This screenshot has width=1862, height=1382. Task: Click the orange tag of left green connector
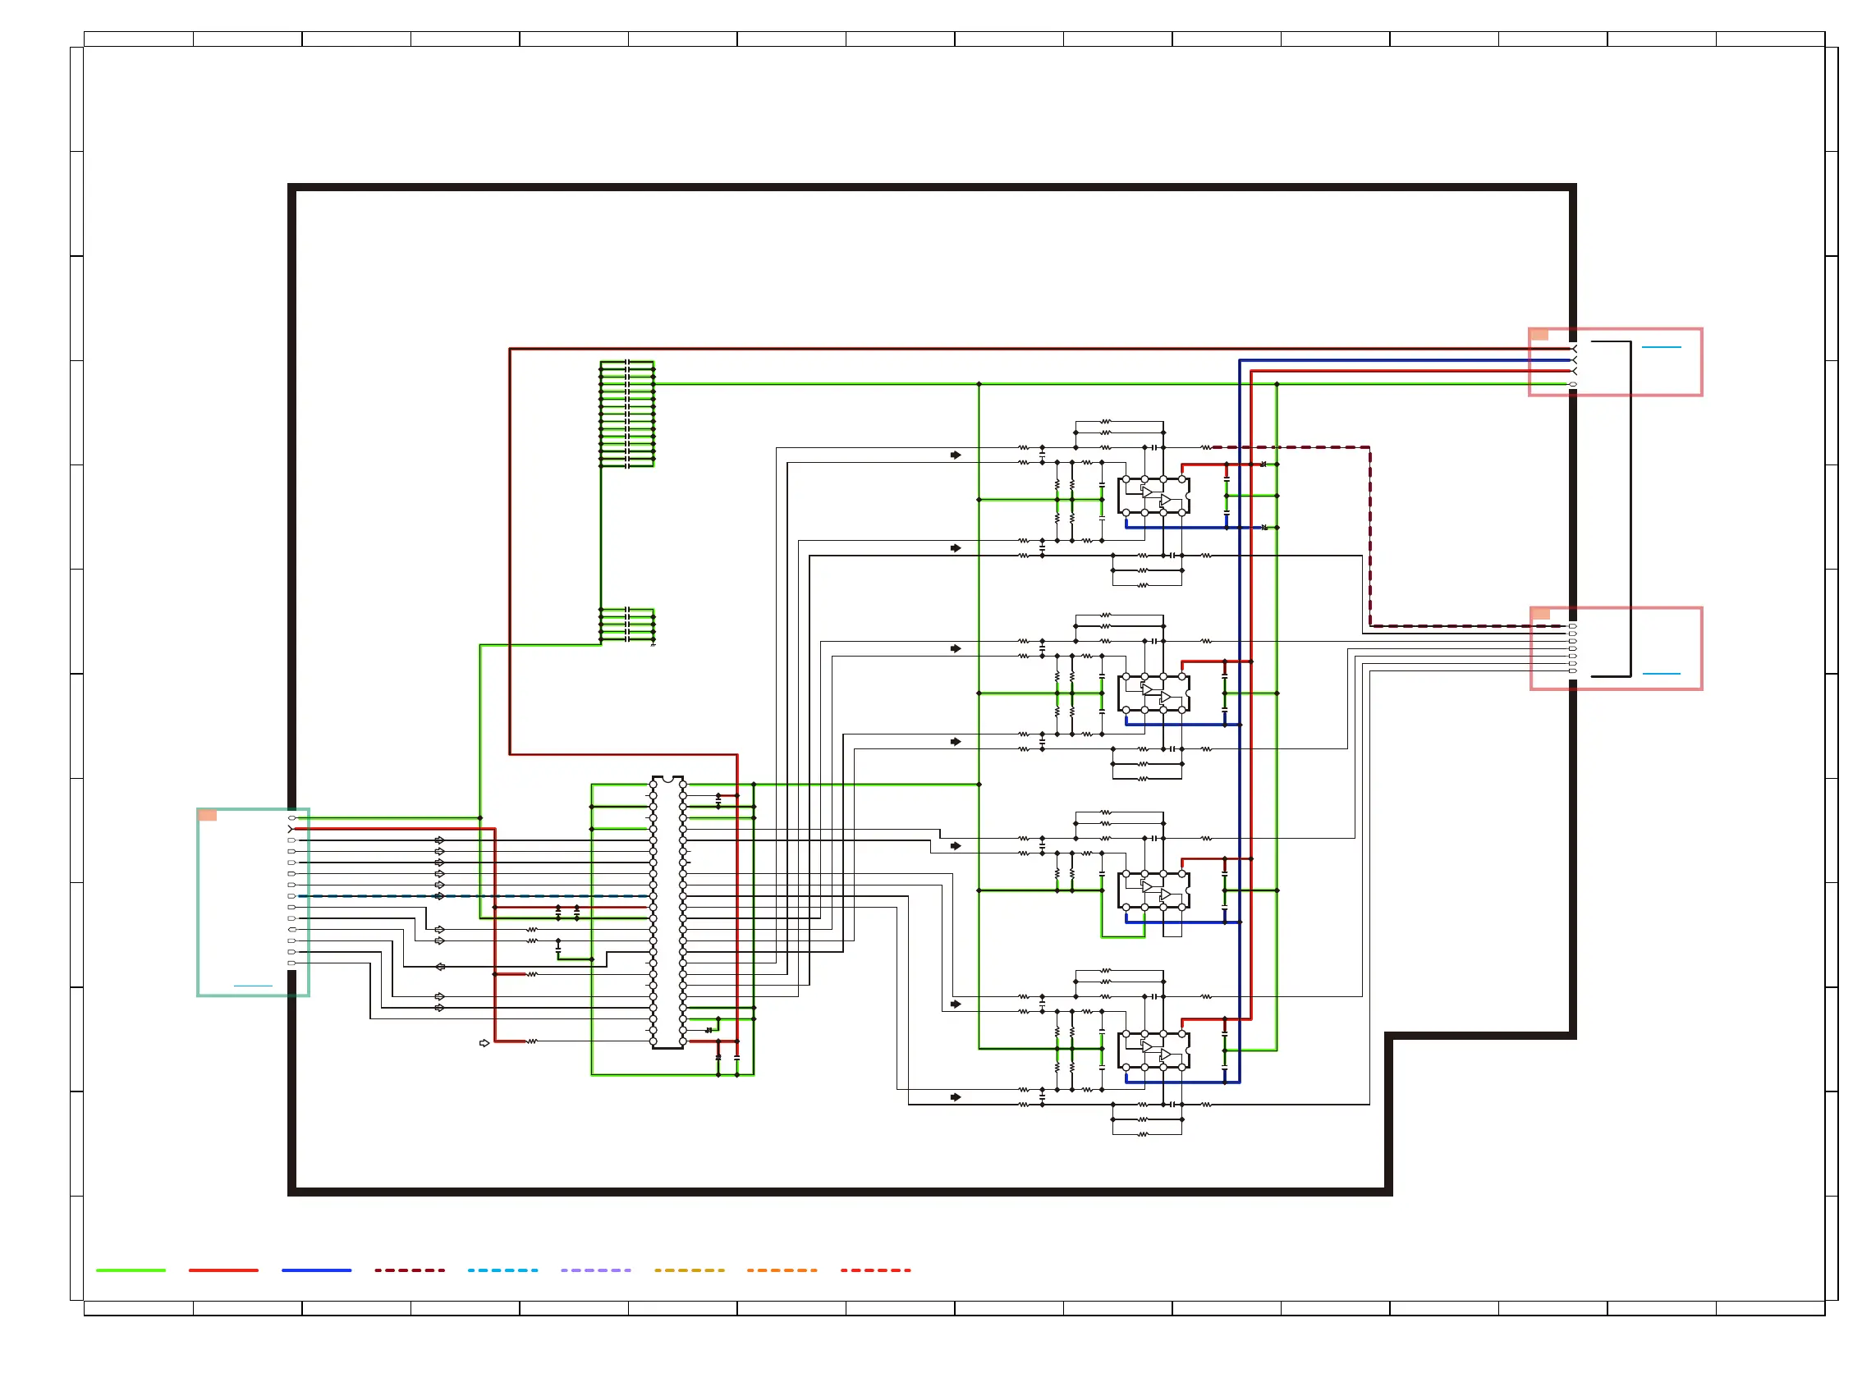(x=208, y=815)
